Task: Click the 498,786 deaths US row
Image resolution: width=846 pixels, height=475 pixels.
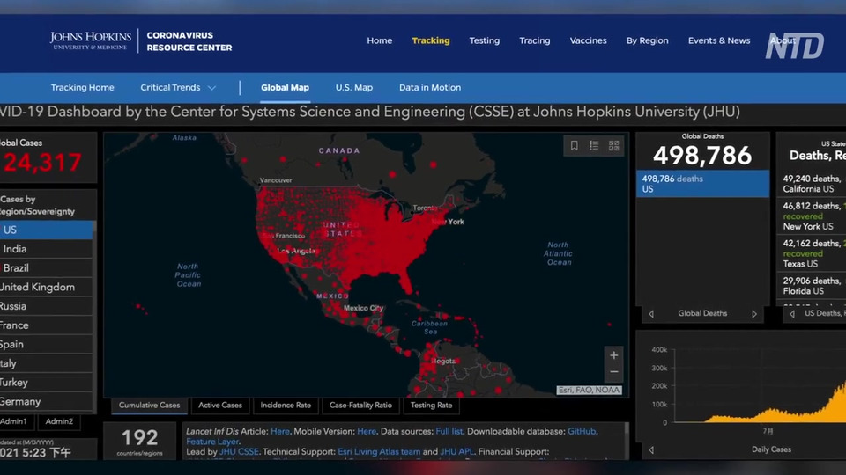Action: click(x=702, y=184)
